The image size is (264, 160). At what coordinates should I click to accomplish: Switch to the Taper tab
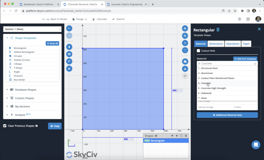(246, 44)
